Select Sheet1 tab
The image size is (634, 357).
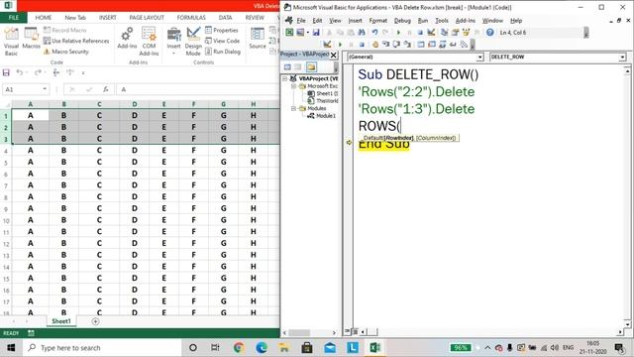[61, 321]
